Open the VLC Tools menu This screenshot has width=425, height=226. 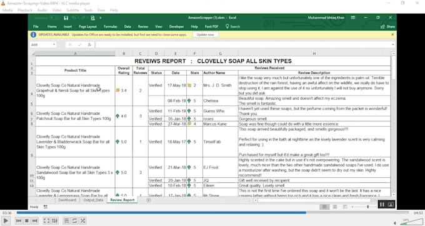88,10
